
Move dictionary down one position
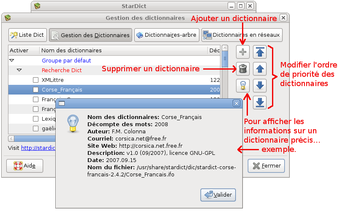(x=260, y=86)
